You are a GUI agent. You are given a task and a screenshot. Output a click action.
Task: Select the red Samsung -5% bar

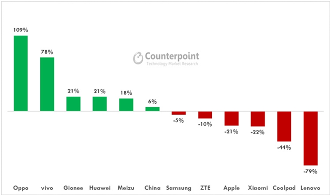178,113
